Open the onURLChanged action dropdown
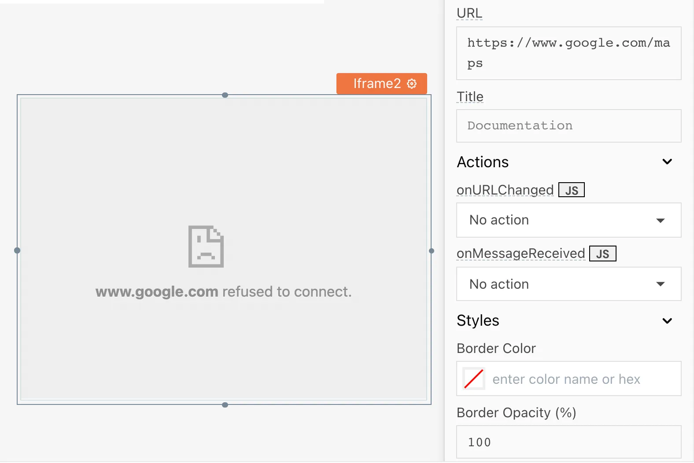The image size is (694, 463). [568, 220]
